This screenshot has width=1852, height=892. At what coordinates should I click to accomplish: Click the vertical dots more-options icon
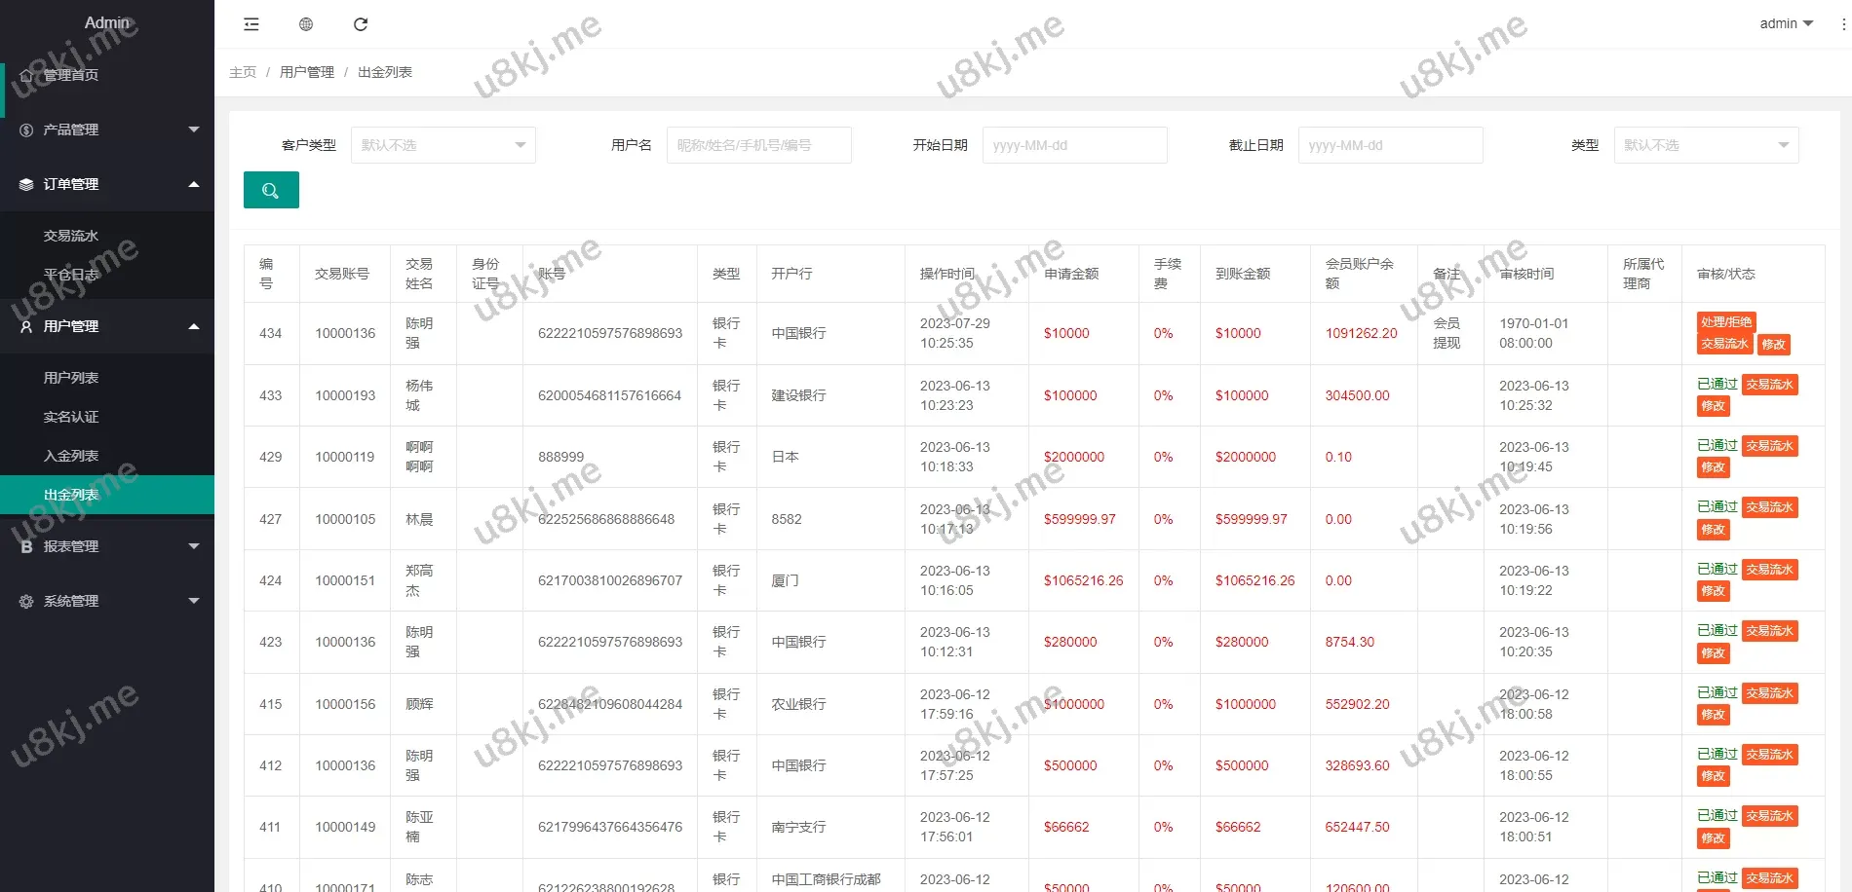pyautogui.click(x=1842, y=24)
